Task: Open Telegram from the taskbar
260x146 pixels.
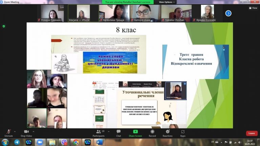Action: pos(17,142)
